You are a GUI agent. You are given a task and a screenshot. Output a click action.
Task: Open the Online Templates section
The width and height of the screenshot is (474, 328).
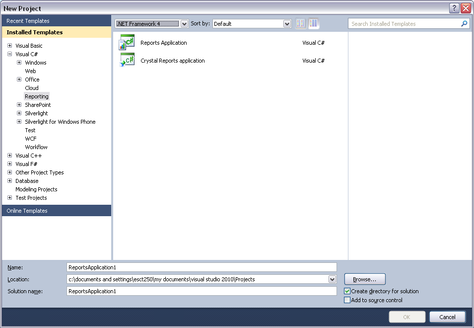click(x=57, y=211)
